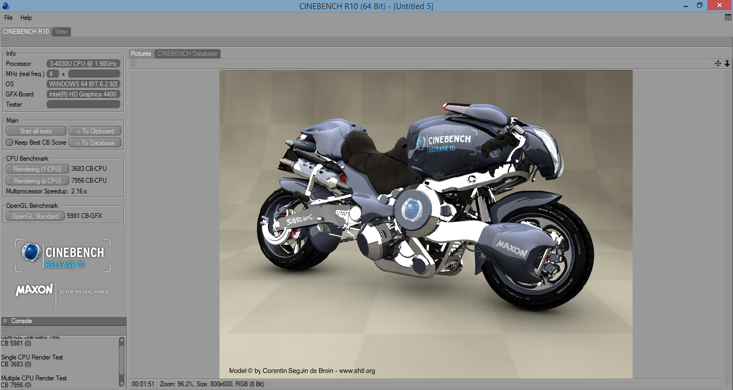Click the console scrollbar up arrow
The image size is (733, 390).
[x=122, y=340]
